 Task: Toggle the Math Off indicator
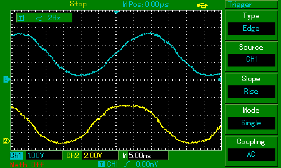pos(27,164)
